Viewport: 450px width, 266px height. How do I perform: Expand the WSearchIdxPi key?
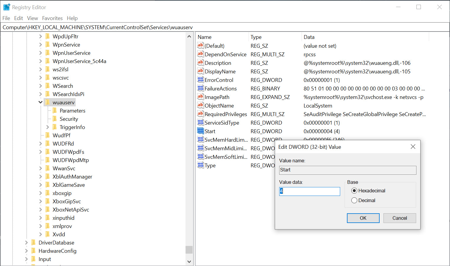tap(40, 94)
